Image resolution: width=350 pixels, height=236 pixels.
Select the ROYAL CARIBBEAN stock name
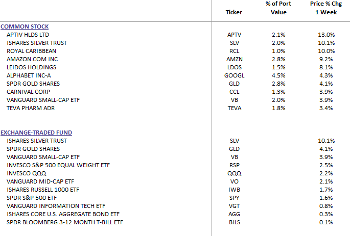pos(31,51)
